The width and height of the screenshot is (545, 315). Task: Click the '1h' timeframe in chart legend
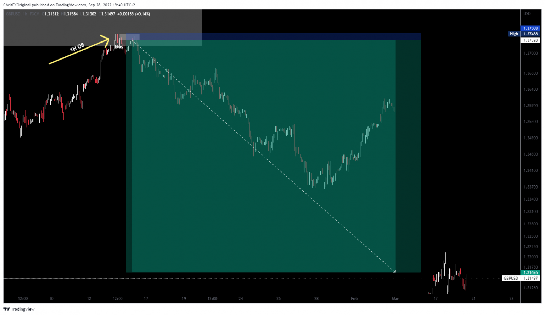[x=25, y=14]
